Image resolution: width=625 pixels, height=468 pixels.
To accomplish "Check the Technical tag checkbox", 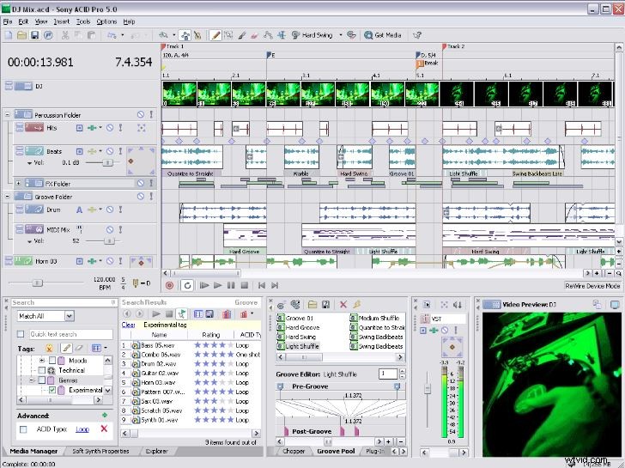I will 41,370.
